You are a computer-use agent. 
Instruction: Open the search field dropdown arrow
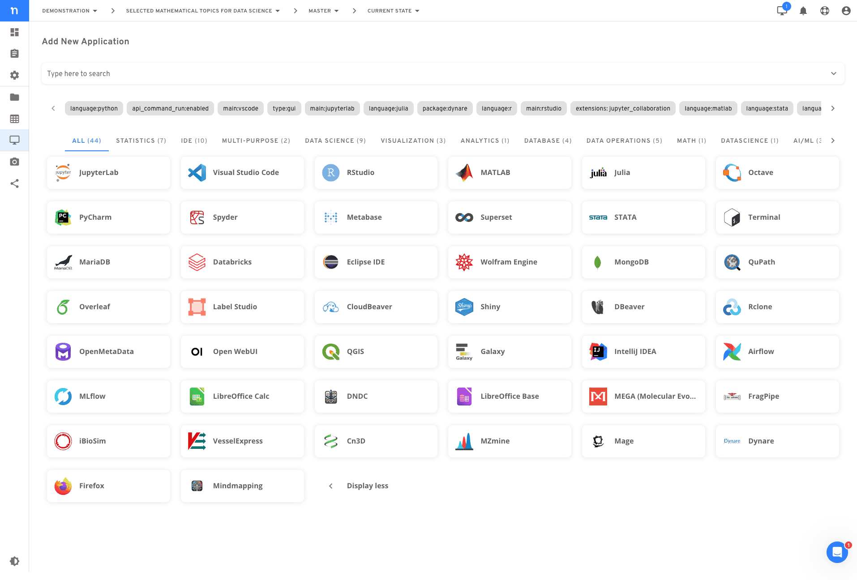[834, 73]
